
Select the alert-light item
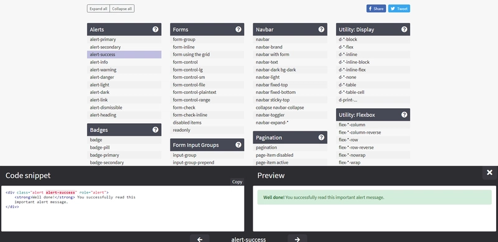(x=124, y=85)
